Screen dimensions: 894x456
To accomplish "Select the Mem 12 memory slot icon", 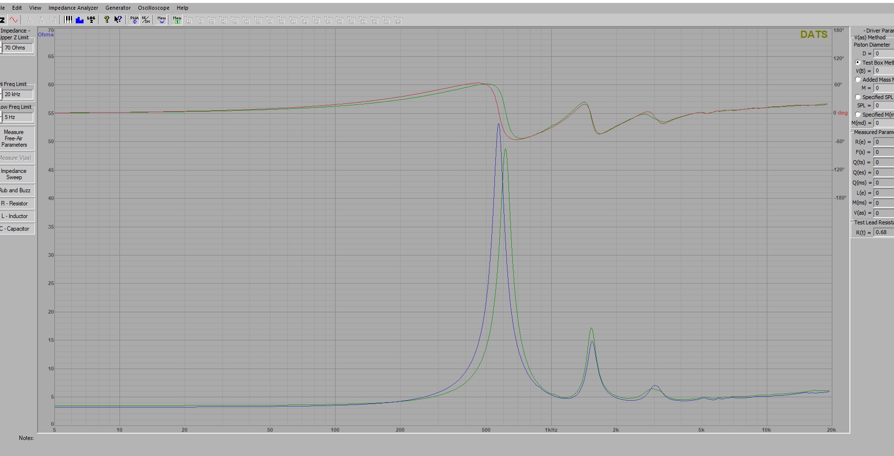I will (x=305, y=20).
